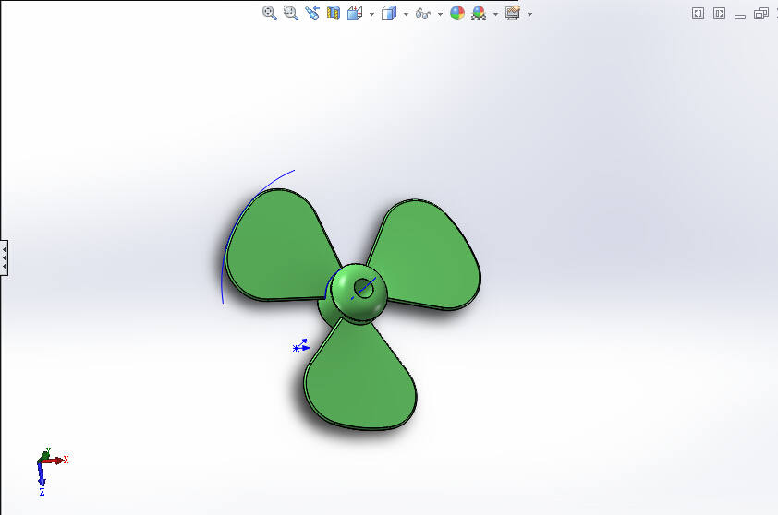Click the Apply Scene icon
778x515 pixels.
pyautogui.click(x=479, y=13)
